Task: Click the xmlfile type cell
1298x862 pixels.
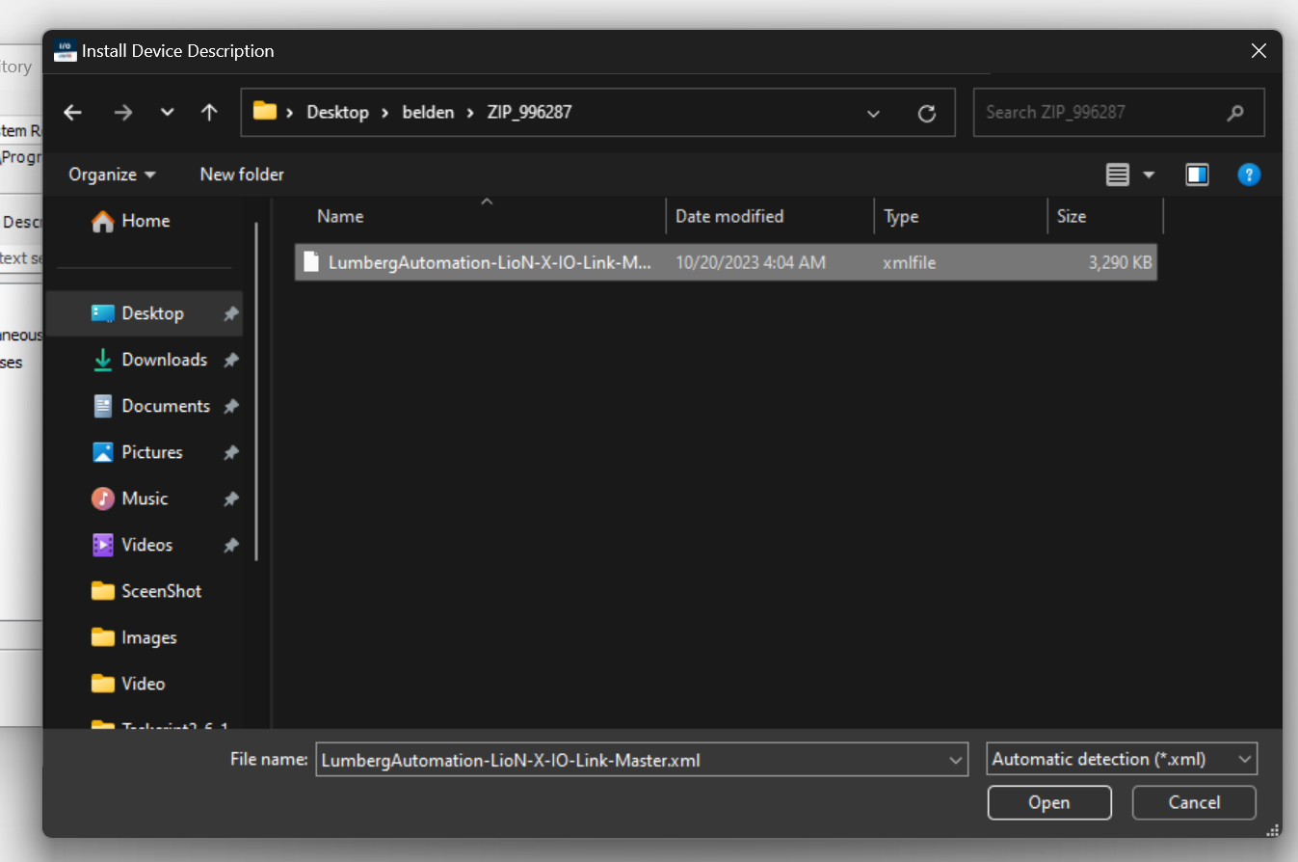Action: point(909,262)
